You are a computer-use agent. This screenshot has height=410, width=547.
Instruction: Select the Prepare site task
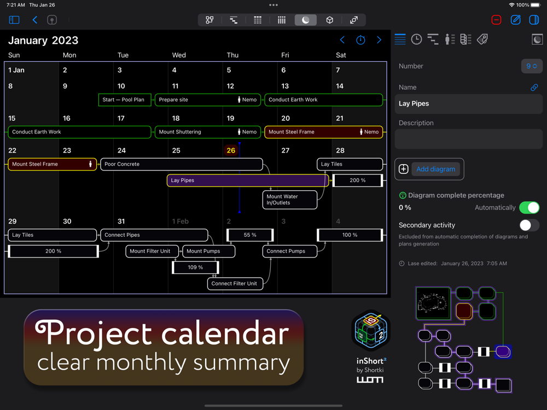(x=207, y=99)
